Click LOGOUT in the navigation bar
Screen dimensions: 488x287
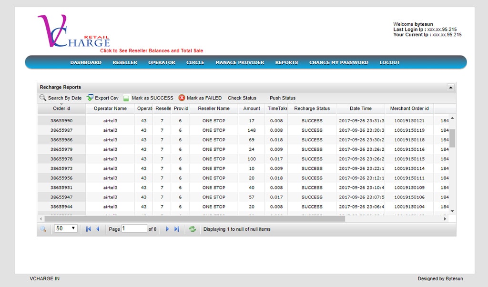[x=390, y=62]
